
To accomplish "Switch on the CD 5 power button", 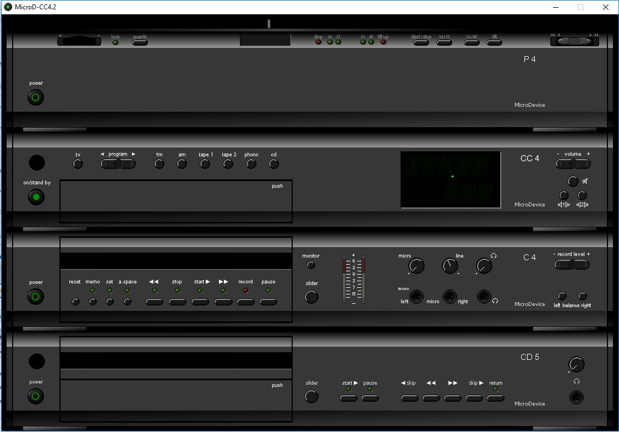I will pos(36,396).
